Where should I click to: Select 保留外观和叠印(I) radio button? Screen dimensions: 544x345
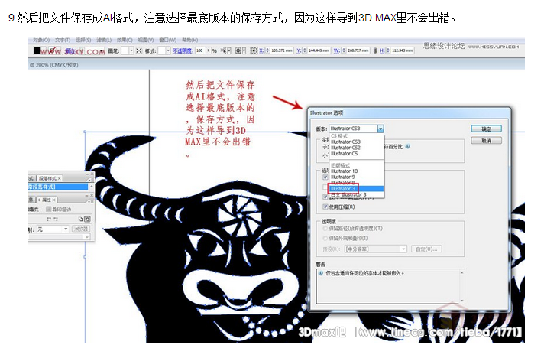coord(325,239)
